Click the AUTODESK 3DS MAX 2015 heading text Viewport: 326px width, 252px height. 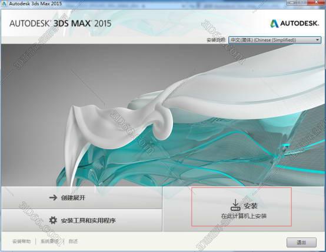(x=60, y=23)
